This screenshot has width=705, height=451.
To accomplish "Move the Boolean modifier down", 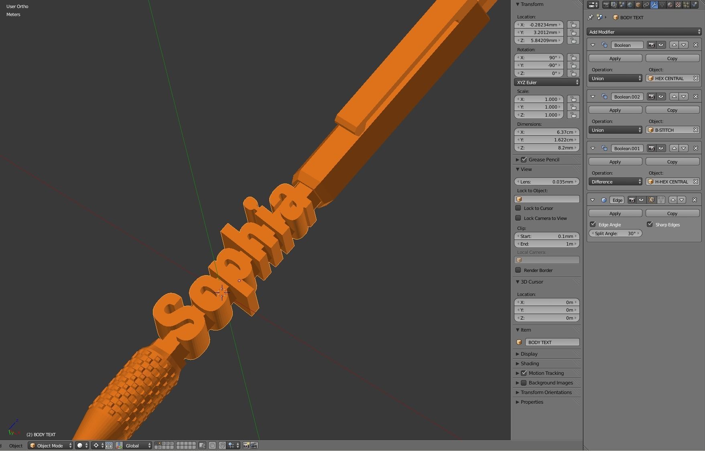I will point(684,45).
